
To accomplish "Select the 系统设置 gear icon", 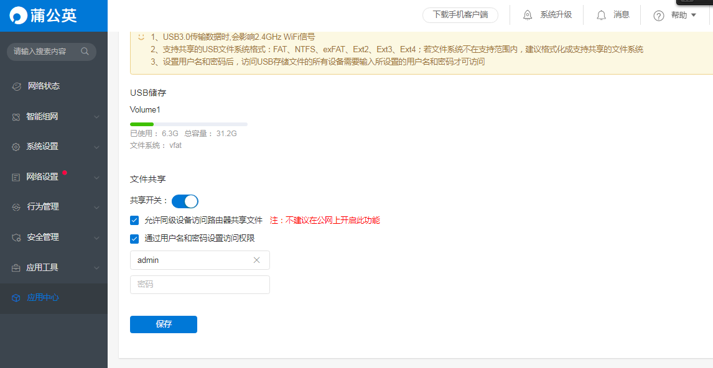I will click(x=16, y=146).
